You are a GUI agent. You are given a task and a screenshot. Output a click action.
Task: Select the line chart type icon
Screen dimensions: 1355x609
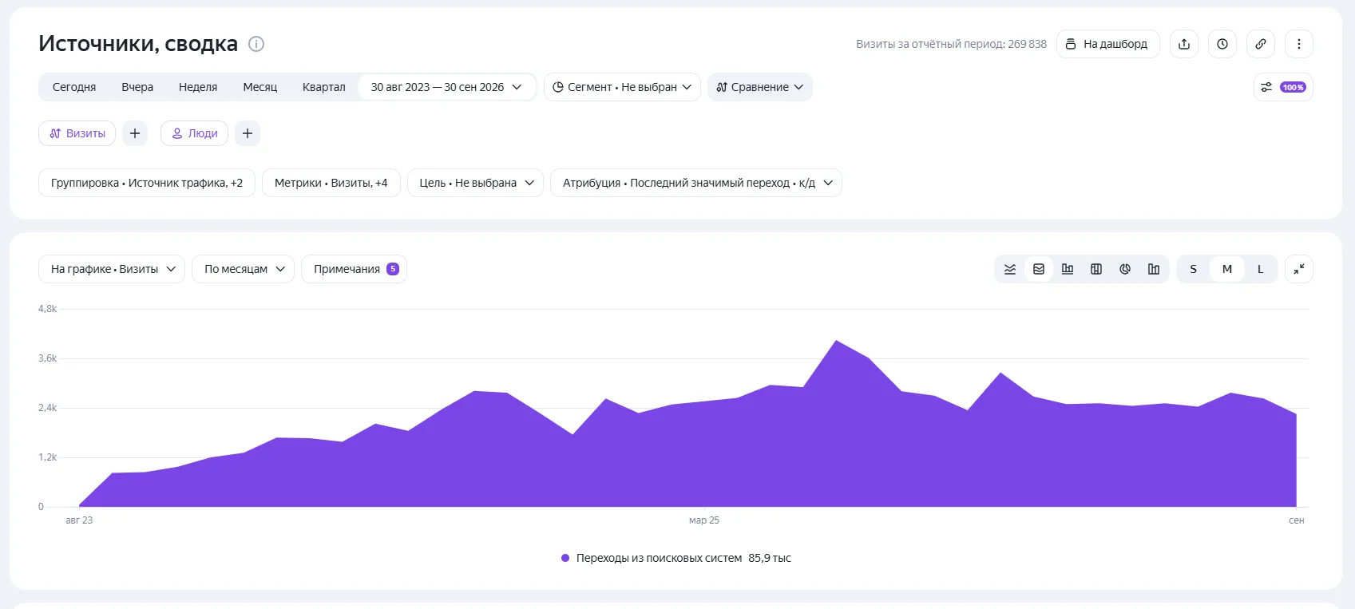(1010, 269)
